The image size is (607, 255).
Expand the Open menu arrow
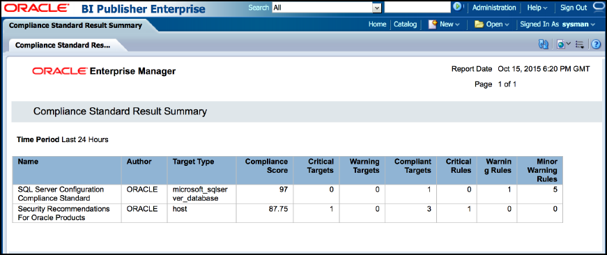point(507,24)
